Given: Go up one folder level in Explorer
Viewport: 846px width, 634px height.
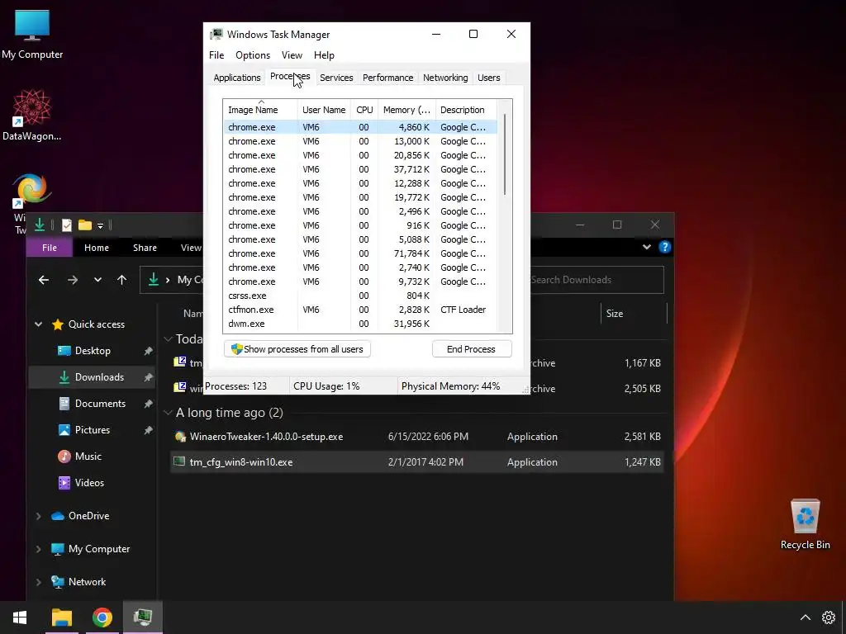Looking at the screenshot, I should pyautogui.click(x=122, y=280).
